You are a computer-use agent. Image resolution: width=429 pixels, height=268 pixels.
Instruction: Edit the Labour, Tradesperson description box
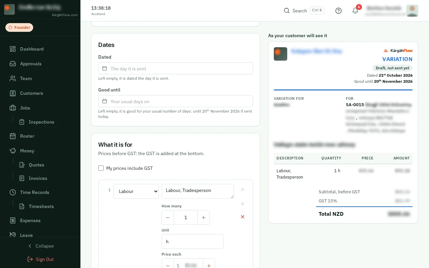pos(198,191)
